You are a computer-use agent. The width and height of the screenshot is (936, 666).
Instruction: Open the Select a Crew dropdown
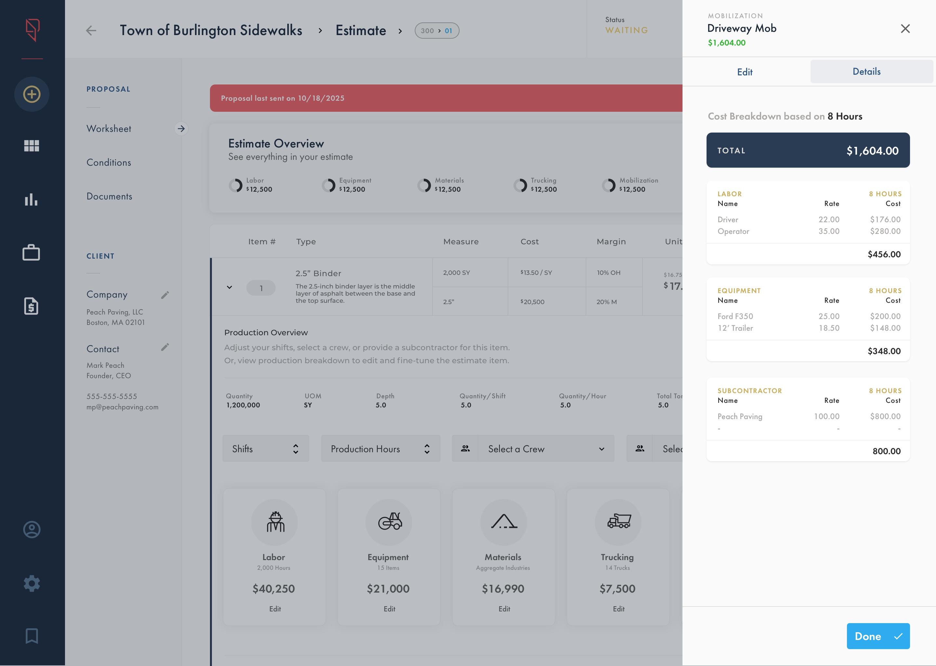pos(533,449)
